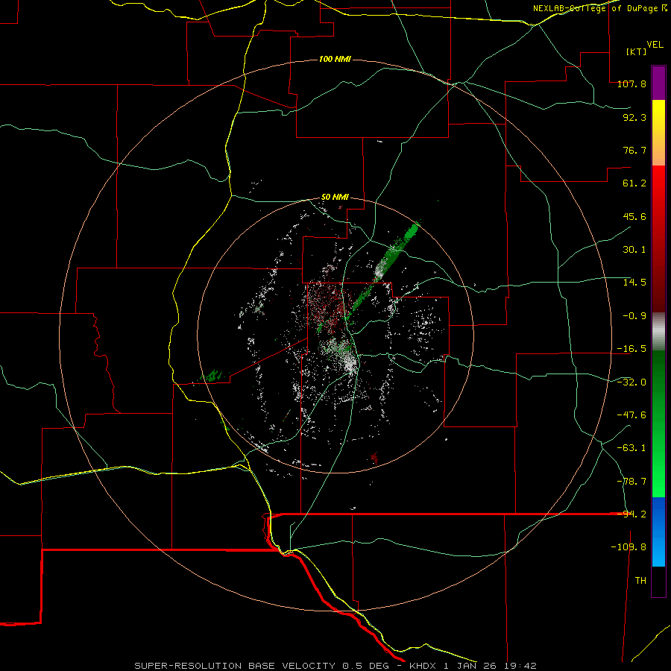671x671 pixels.
Task: Click the -16.5 legend value
Action: (x=631, y=349)
